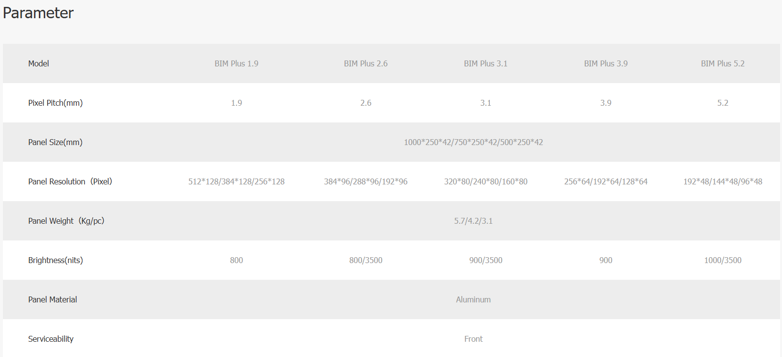Click the Brightness(nits) row label
The width and height of the screenshot is (782, 357).
point(55,260)
